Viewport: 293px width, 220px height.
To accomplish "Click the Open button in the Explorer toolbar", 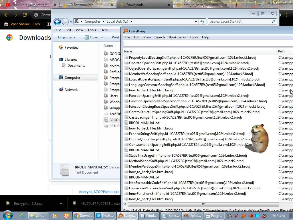I will (x=92, y=37).
